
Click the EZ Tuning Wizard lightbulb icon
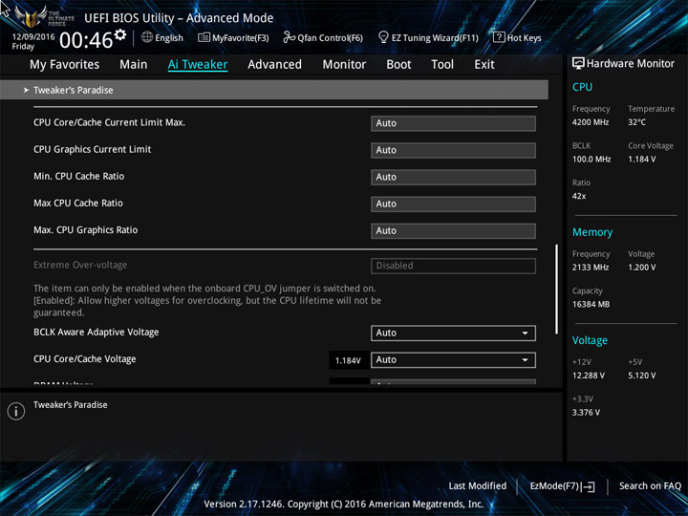[x=383, y=37]
